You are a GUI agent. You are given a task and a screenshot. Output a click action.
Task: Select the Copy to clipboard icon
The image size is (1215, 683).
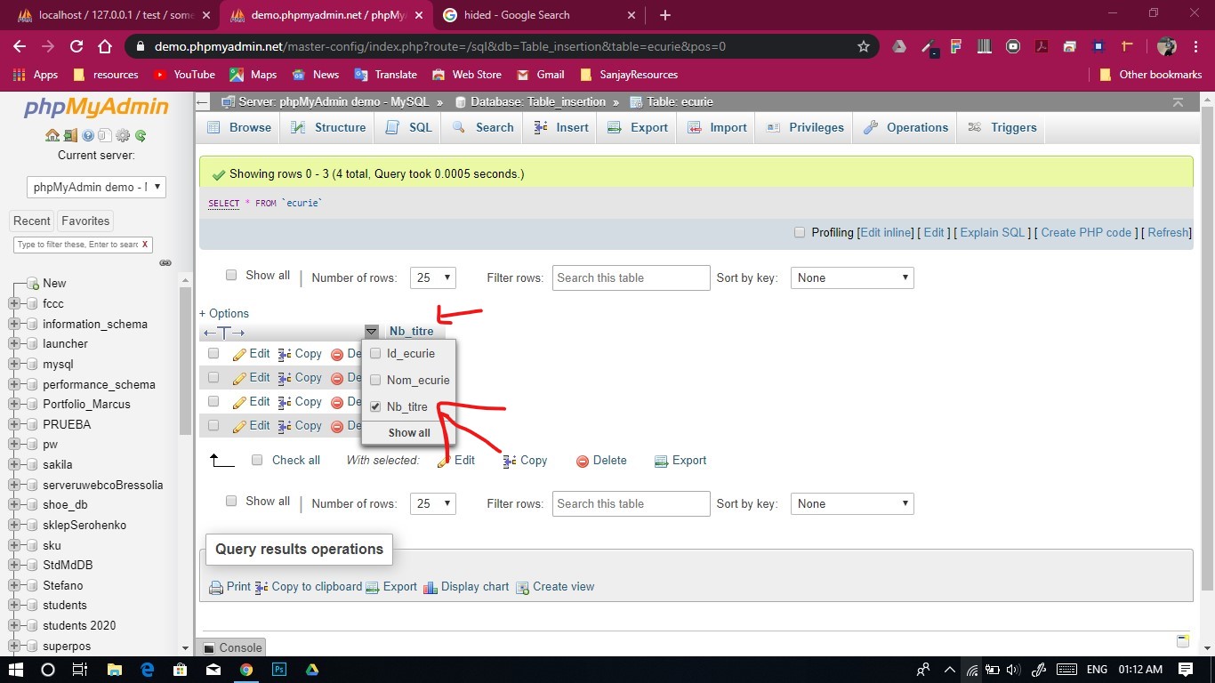click(262, 587)
